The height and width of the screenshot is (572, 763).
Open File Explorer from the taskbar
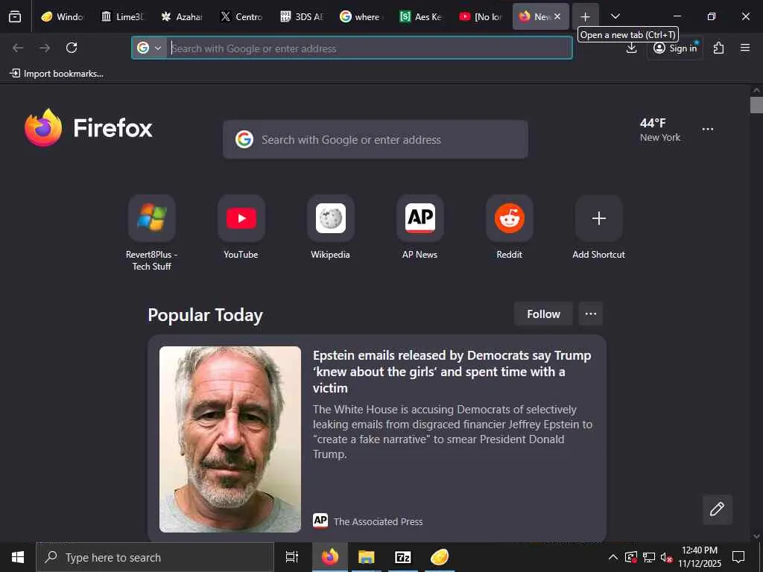(x=367, y=557)
